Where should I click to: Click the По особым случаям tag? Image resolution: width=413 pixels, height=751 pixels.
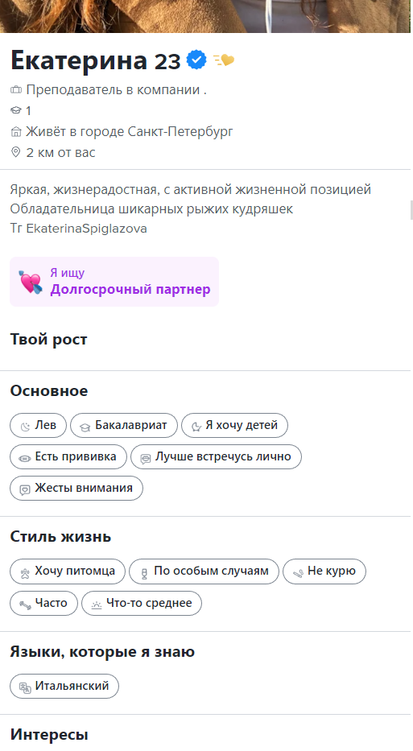204,572
